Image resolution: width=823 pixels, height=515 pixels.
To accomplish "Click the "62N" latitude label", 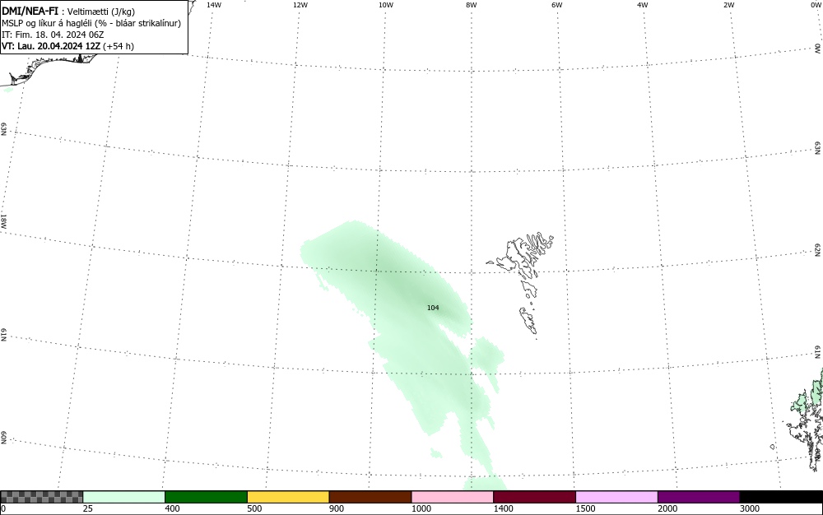I will pyautogui.click(x=818, y=250).
